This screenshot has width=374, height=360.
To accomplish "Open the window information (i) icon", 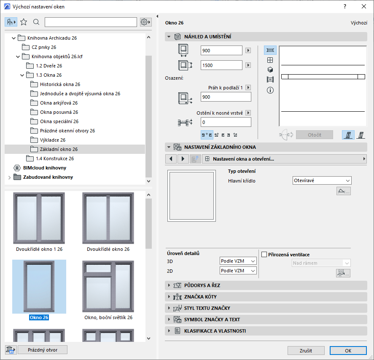I will [270, 90].
